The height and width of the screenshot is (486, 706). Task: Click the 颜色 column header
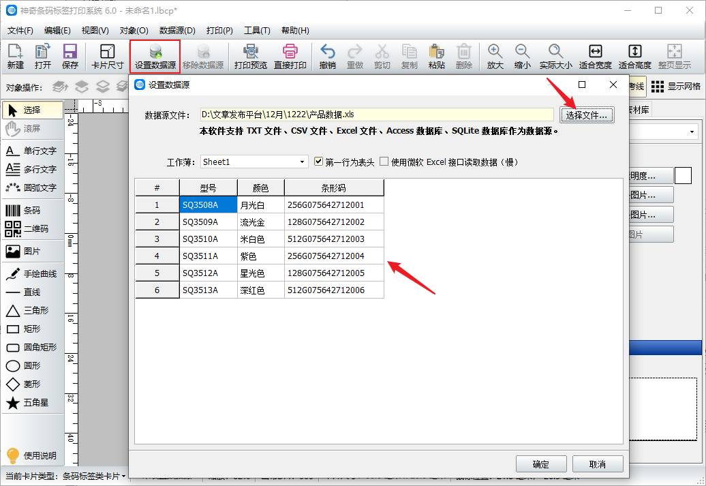(x=261, y=188)
